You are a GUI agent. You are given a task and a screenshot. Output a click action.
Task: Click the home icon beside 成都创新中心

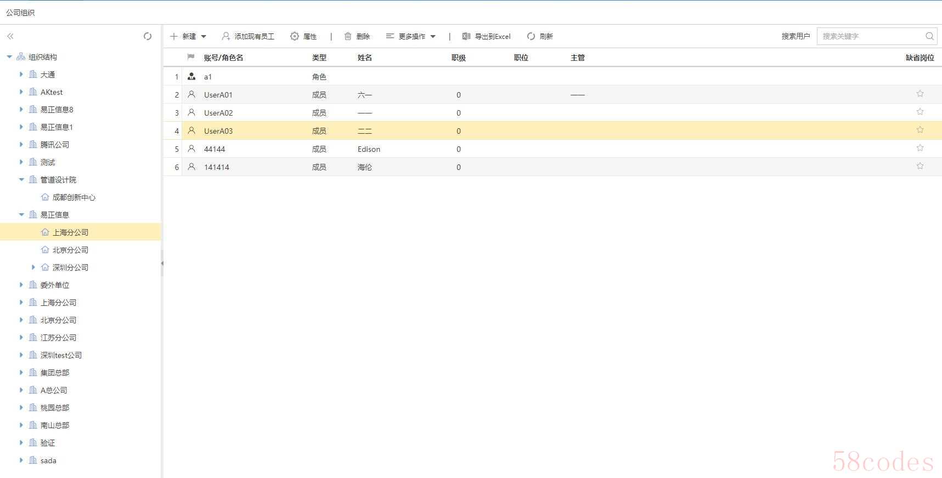tap(45, 197)
